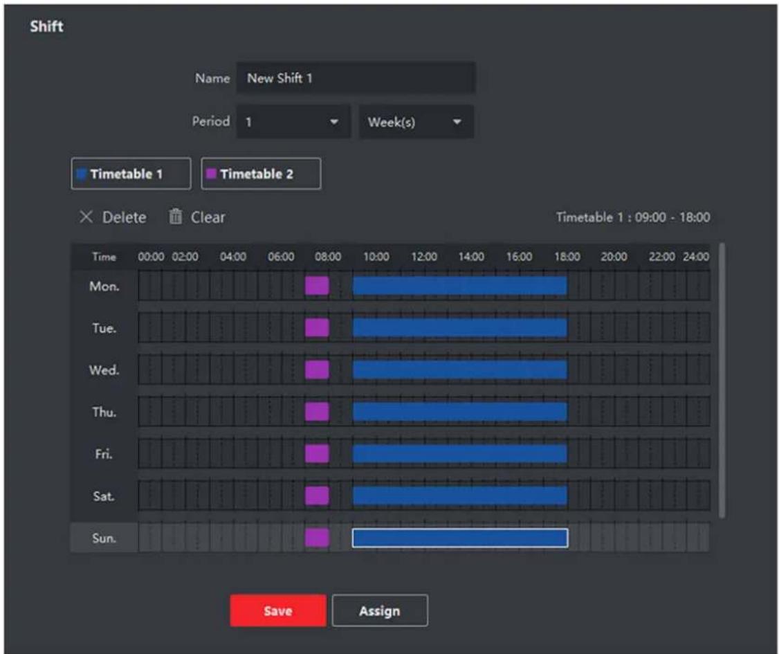Save the shift with the red Save button
The image size is (779, 654).
point(277,611)
